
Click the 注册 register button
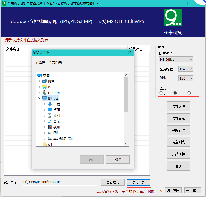tap(179, 166)
